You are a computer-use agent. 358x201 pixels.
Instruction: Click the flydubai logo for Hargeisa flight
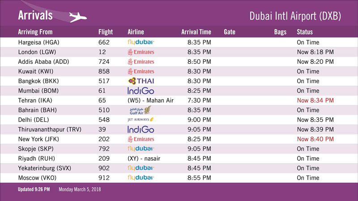coord(141,42)
